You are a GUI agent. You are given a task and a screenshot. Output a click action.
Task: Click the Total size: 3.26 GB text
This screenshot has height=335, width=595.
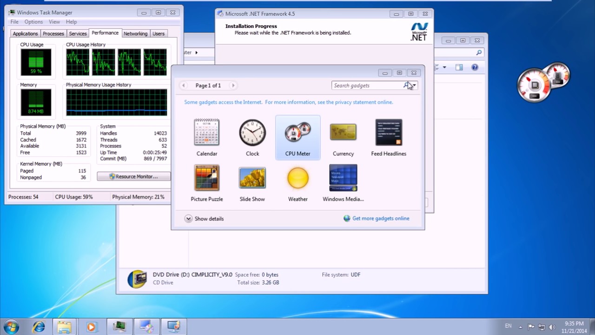pos(258,282)
